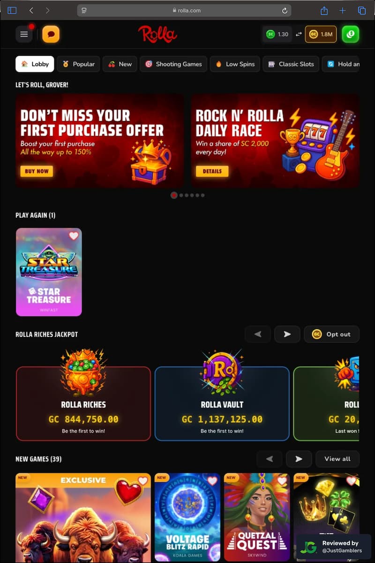Select the SC 1.30 balance

click(x=277, y=34)
